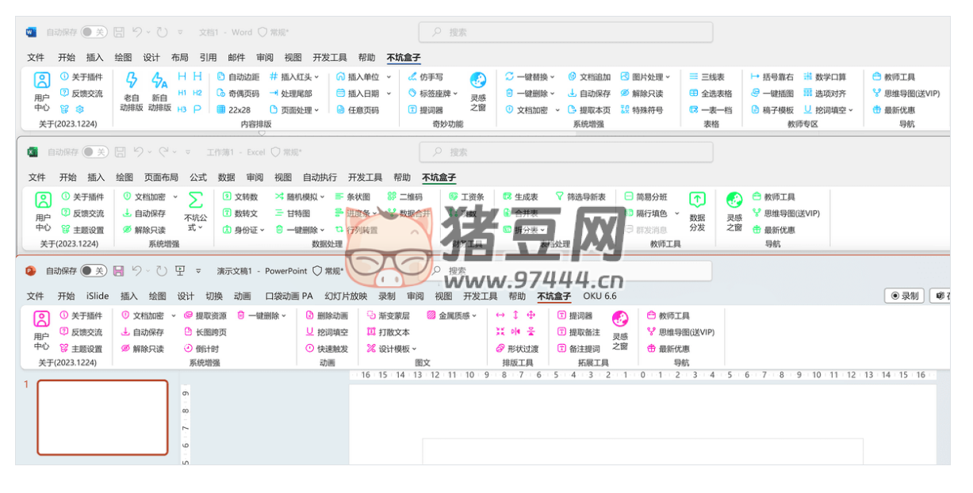
Task: Click 长图跨页 in the PowerPoint ribbon
Action: (x=205, y=332)
